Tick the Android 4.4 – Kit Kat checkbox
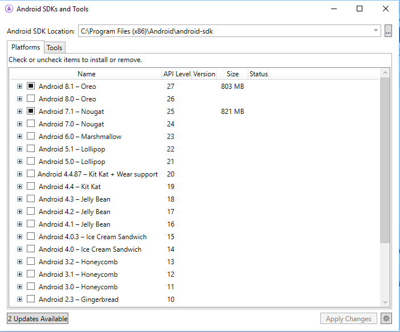 coord(31,186)
